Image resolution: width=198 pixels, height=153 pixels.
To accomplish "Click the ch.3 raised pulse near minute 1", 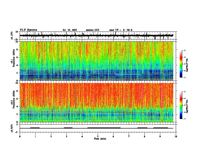I will [35, 128].
